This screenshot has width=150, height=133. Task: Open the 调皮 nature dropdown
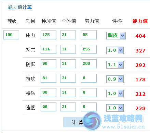[x=116, y=36]
